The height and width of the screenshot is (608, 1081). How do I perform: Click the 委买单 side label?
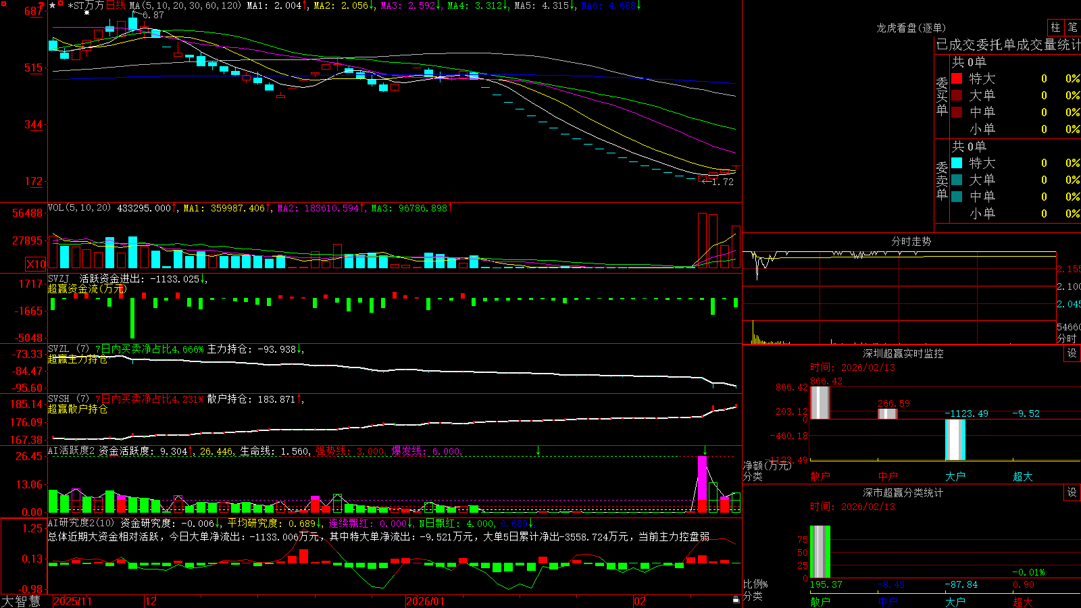942,97
